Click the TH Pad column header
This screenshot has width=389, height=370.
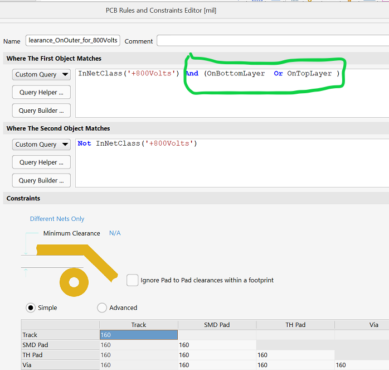[295, 325]
